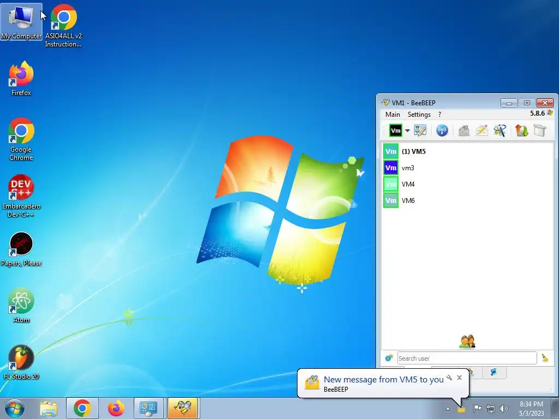
Task: Click the gear icon left of search box
Action: point(389,358)
